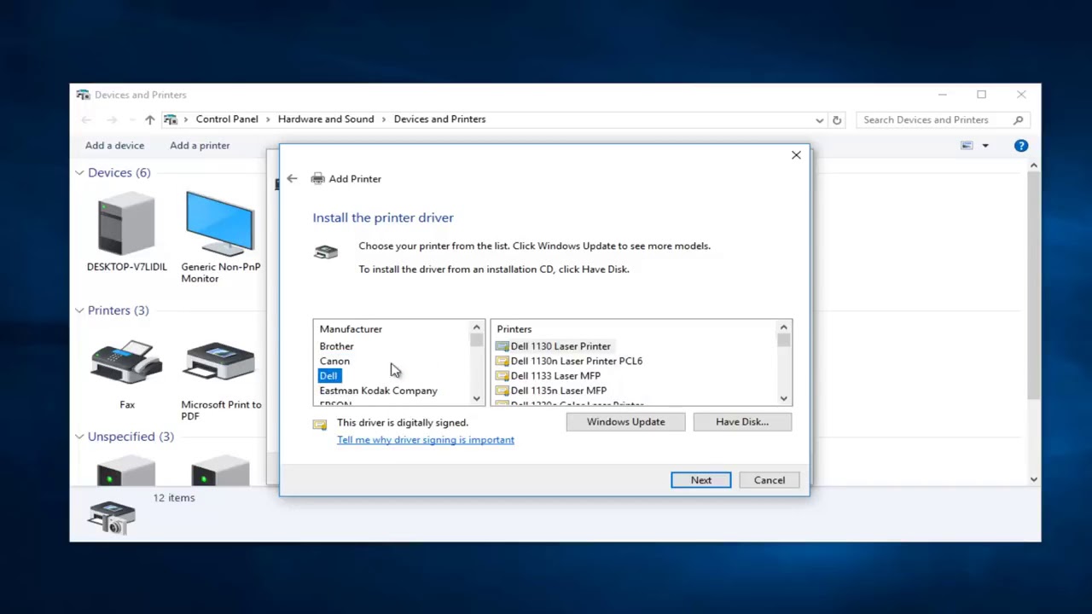1092x614 pixels.
Task: Go back using the Add Printer dialog's back arrow
Action: (292, 178)
